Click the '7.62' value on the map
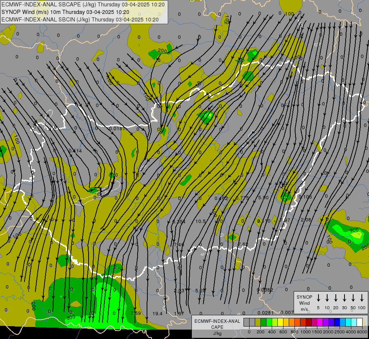Screen dimensions: 369x339 [x=243, y=244]
